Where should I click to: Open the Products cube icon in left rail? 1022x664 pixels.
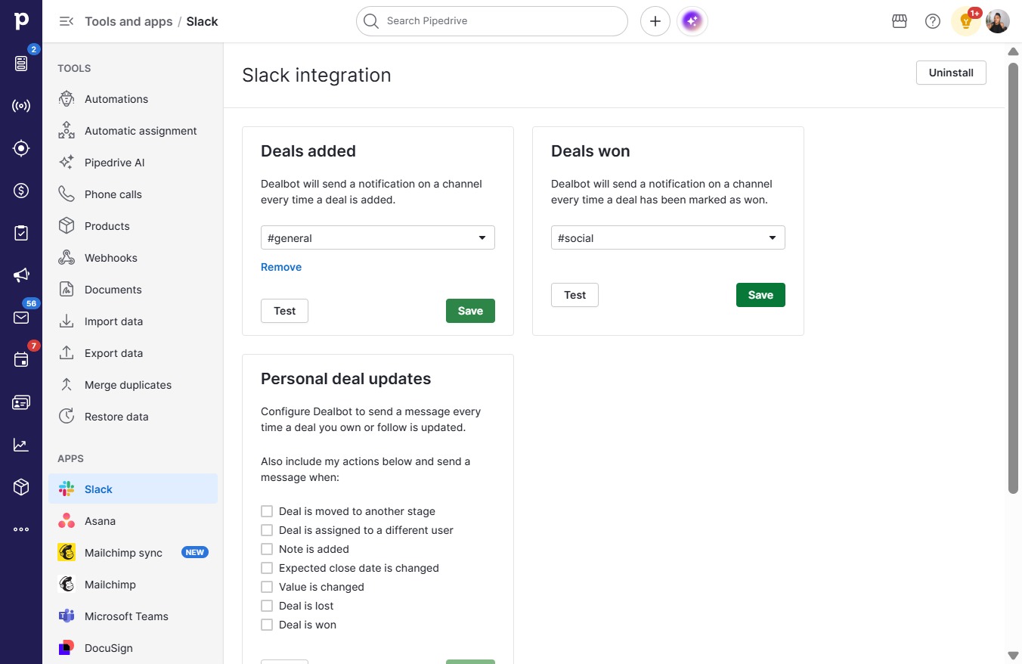pyautogui.click(x=21, y=487)
